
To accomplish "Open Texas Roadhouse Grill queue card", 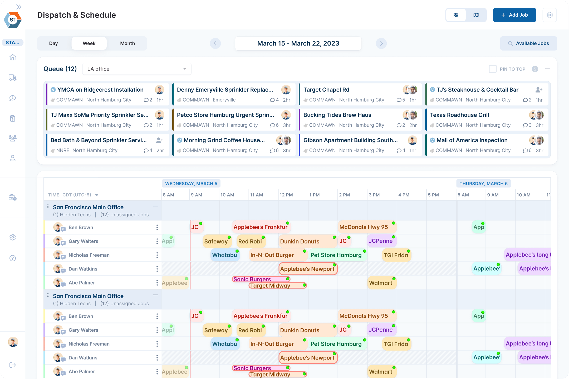I will tap(487, 120).
